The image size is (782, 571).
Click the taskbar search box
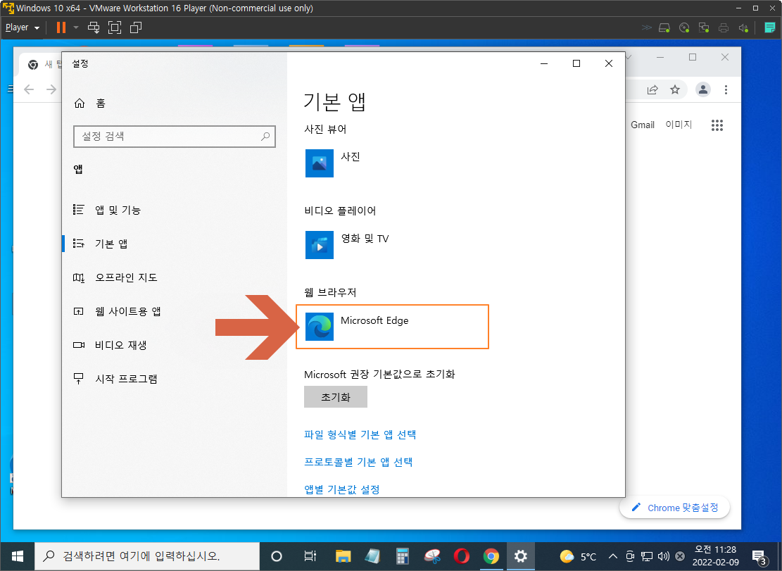[x=147, y=556]
